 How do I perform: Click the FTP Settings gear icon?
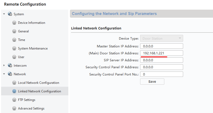tap(14, 100)
